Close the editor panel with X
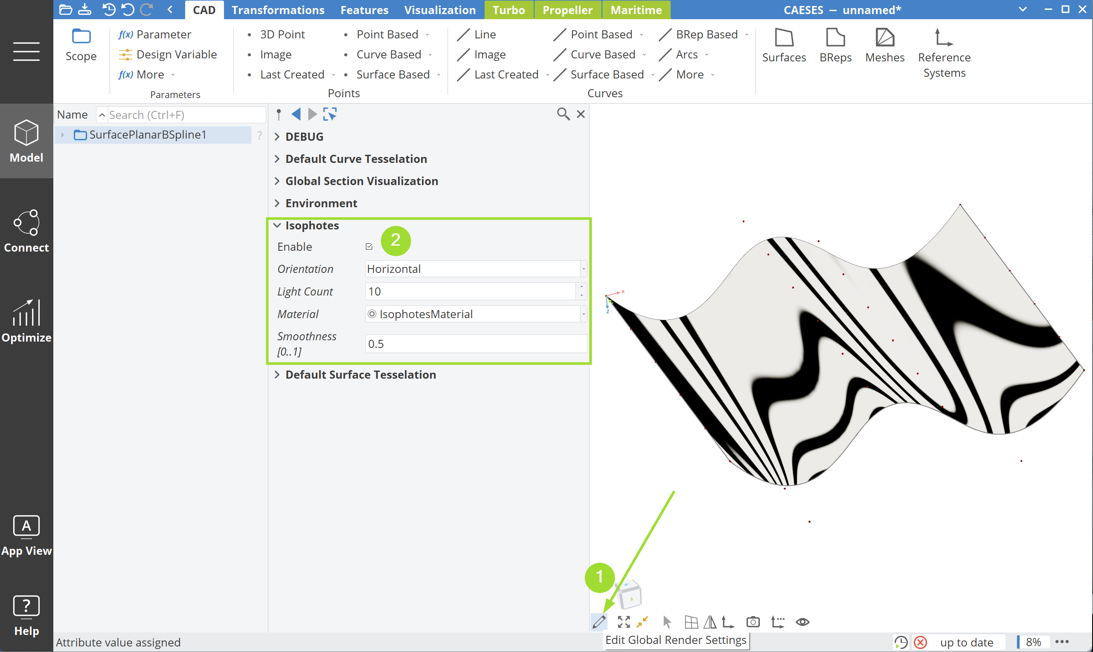1093x652 pixels. (x=581, y=114)
